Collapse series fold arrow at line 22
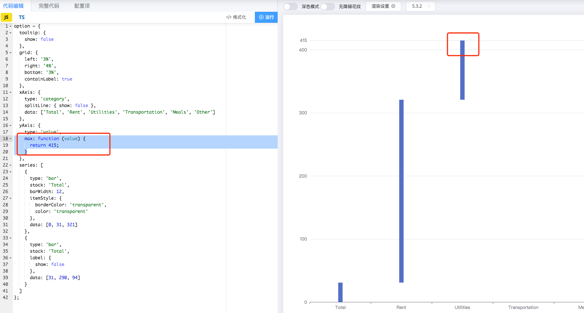 pyautogui.click(x=11, y=165)
